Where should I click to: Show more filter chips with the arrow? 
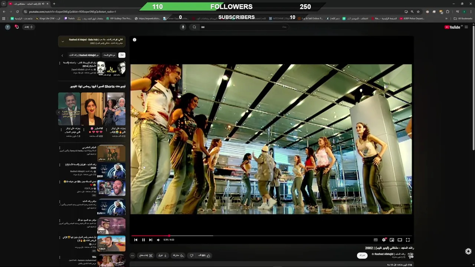[62, 55]
